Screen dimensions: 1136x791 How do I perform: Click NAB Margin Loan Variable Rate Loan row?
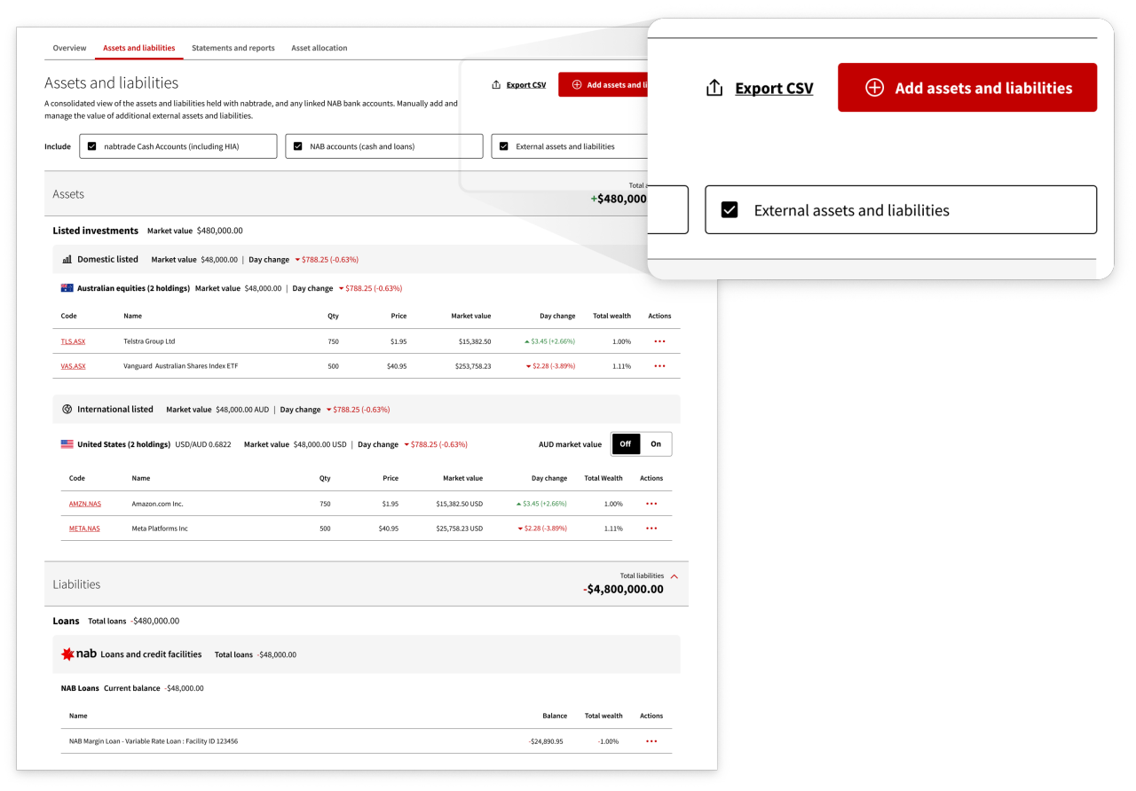tap(367, 741)
